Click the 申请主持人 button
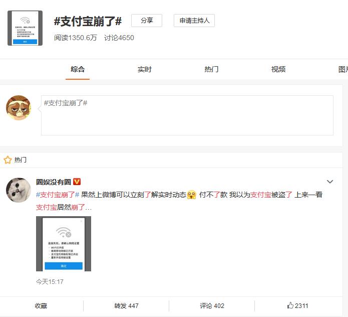 (x=194, y=21)
